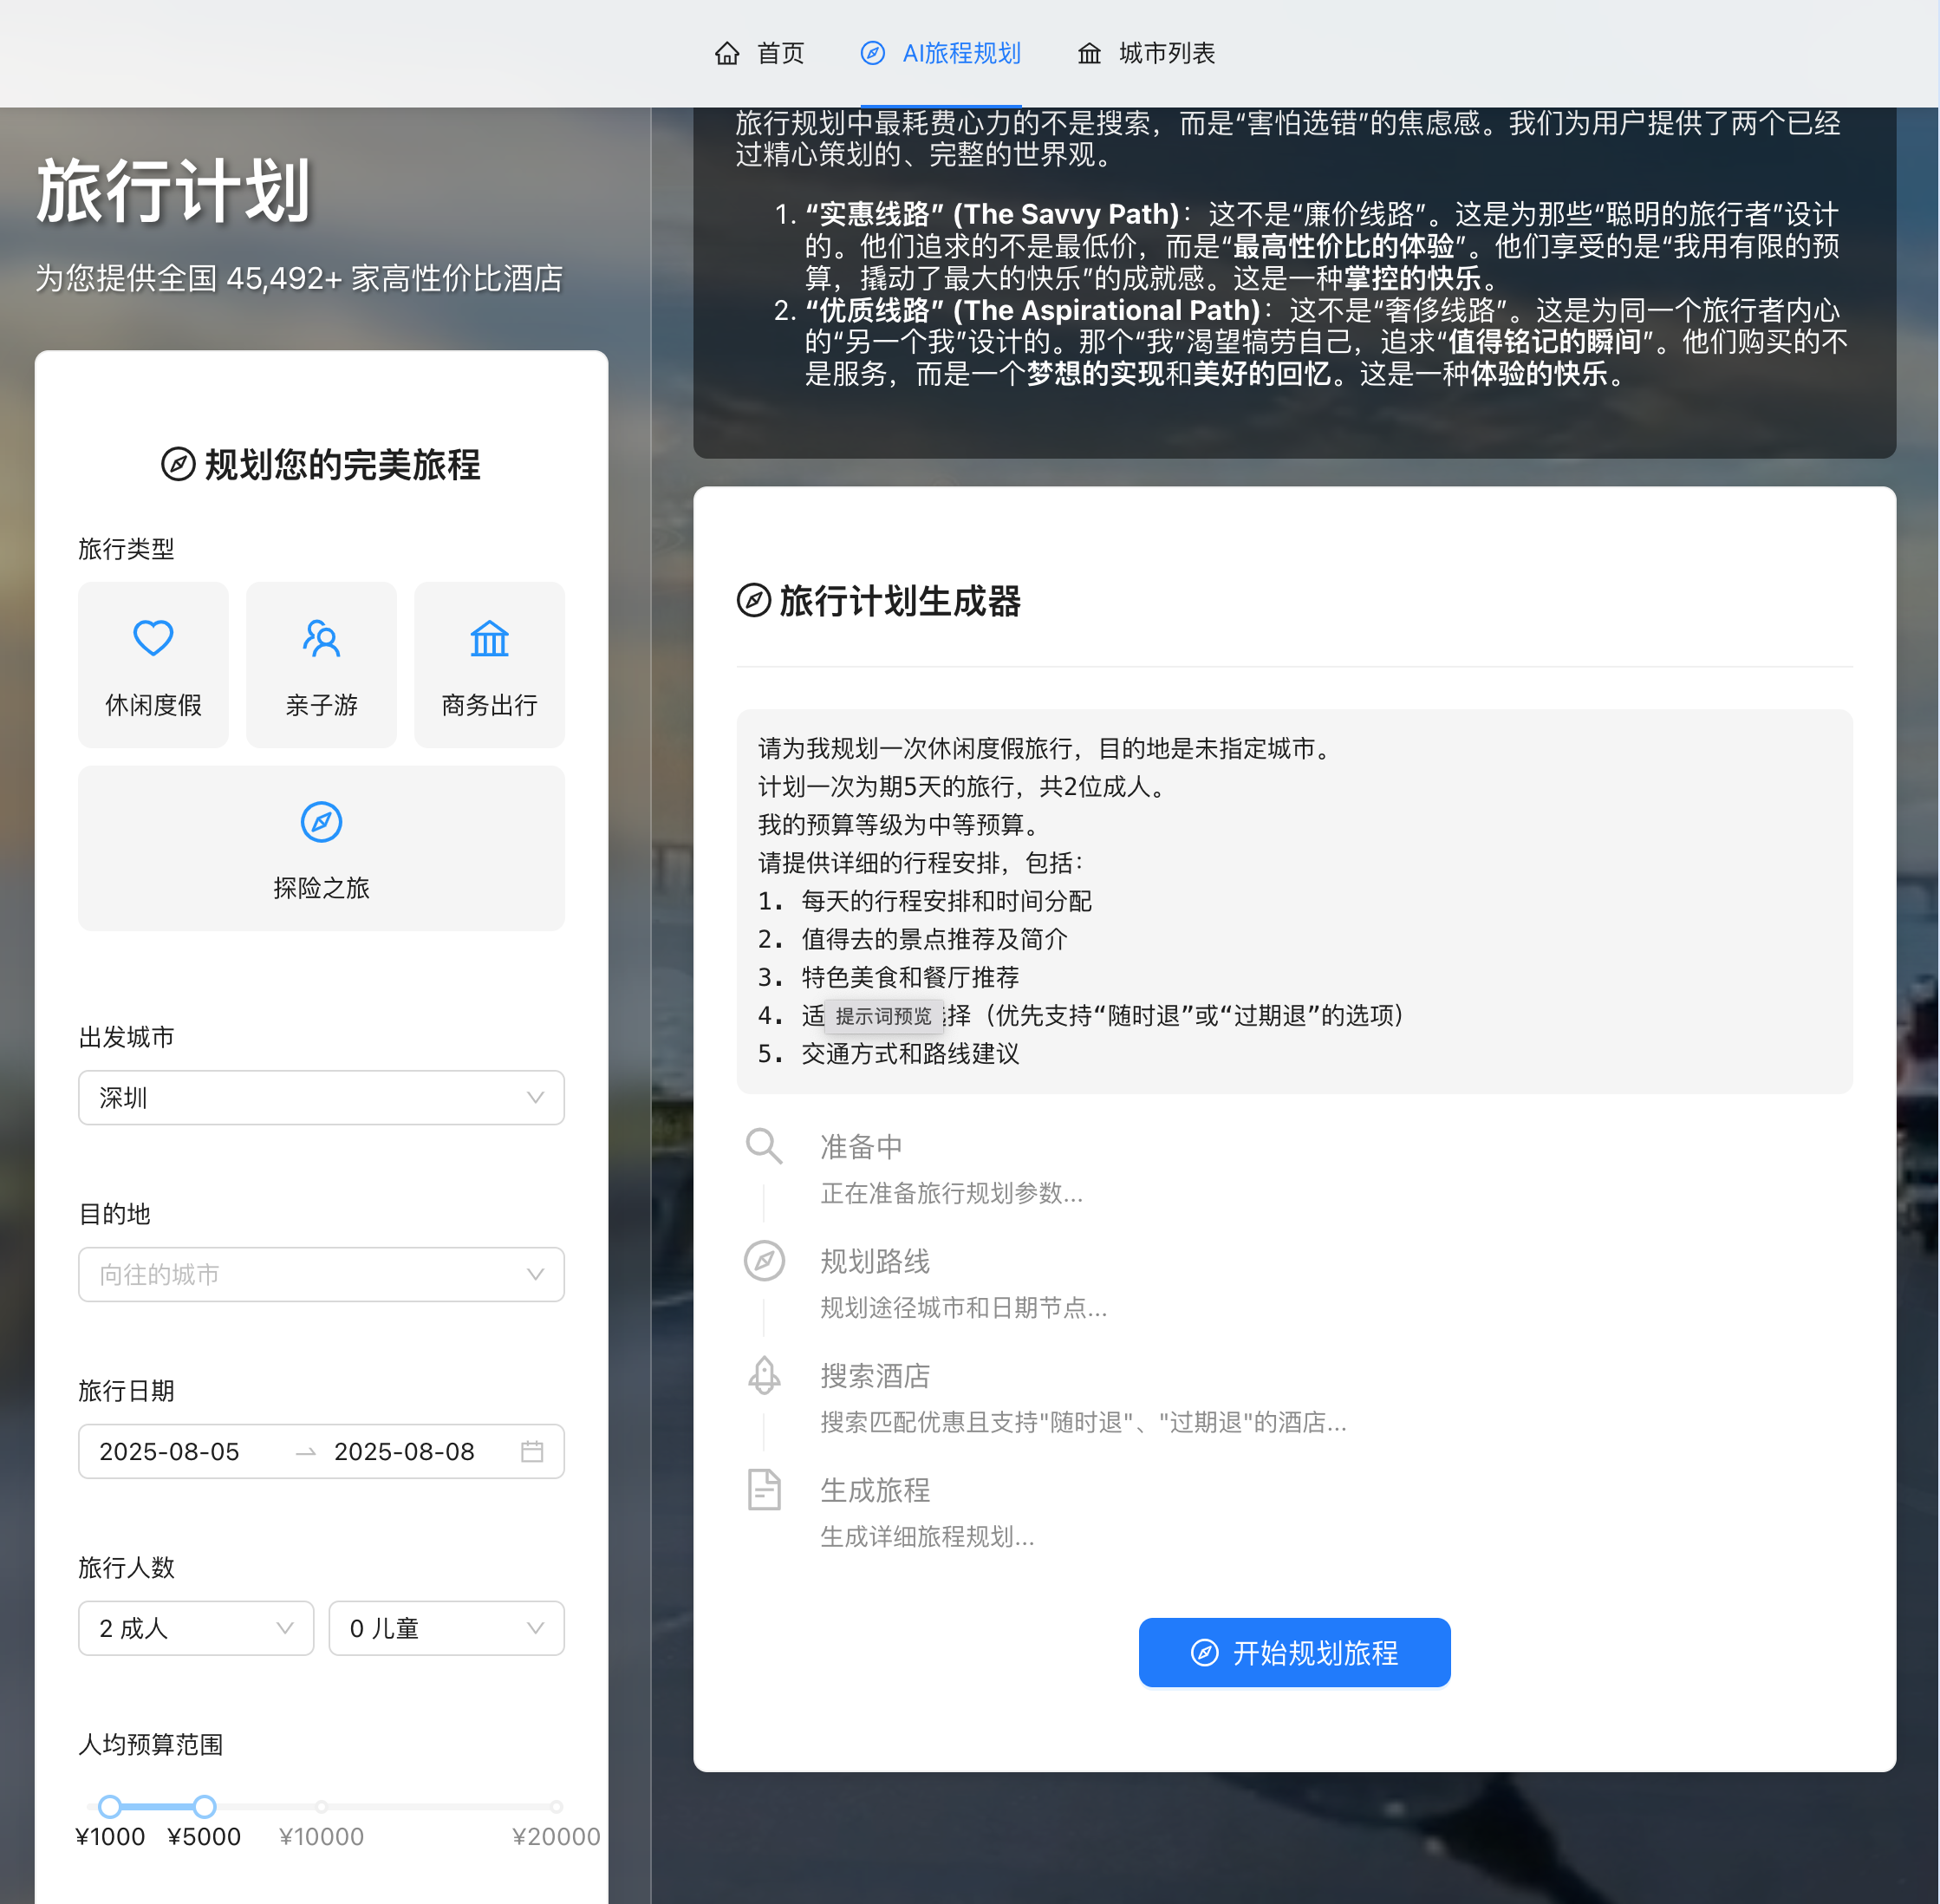Viewport: 1940px width, 1904px height.
Task: Click the people icon for 亲子游
Action: [321, 638]
